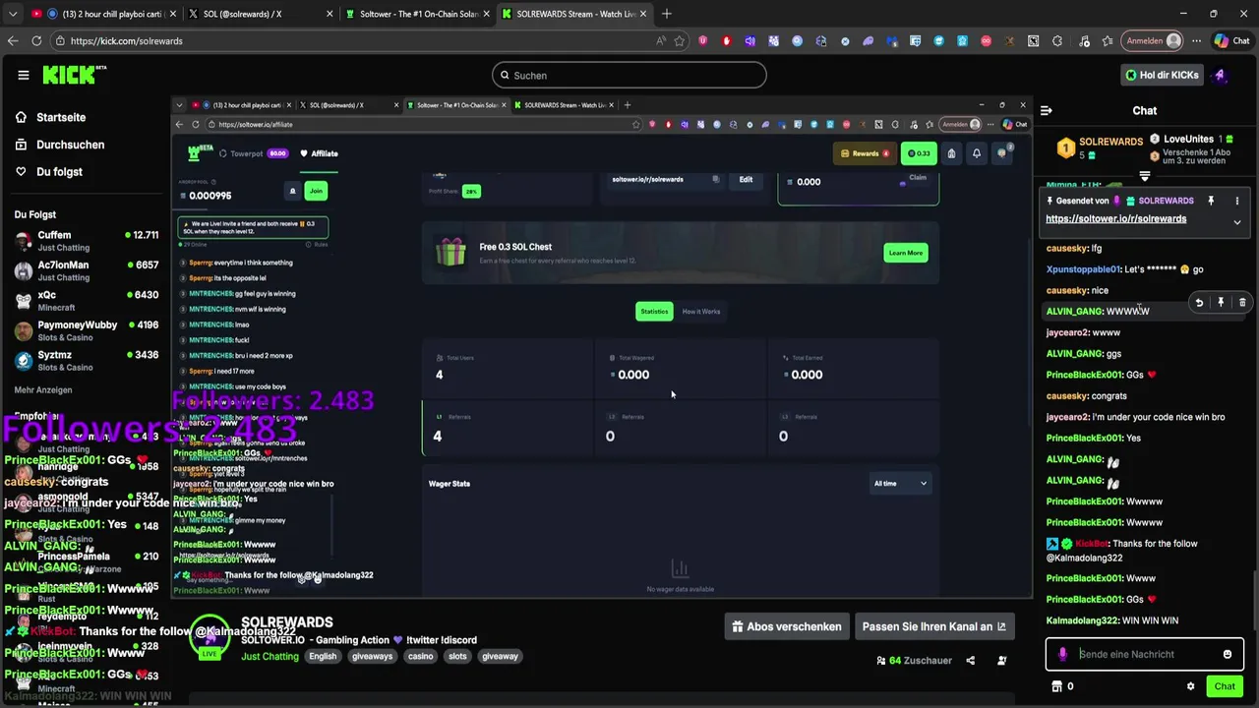1259x708 pixels.
Task: Open browser settings three-dot menu
Action: (1197, 41)
